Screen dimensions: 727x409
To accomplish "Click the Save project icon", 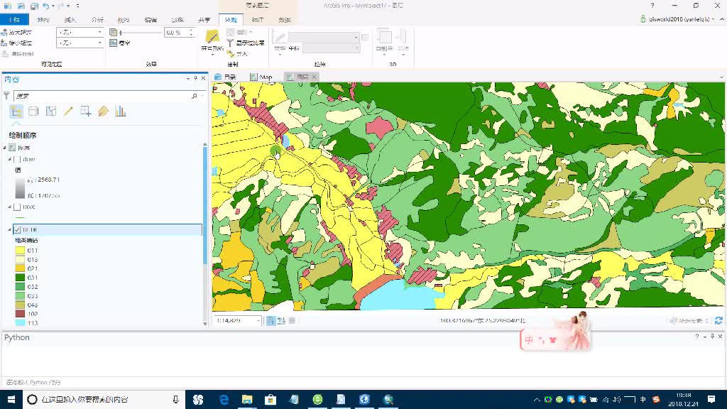I will [34, 6].
